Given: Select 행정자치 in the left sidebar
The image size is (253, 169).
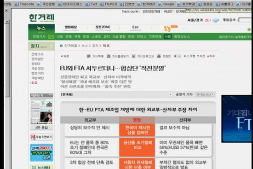Looking at the screenshot, I should coord(38,73).
